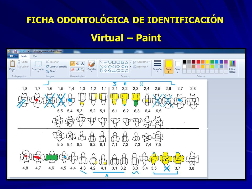
Task: Choose the Five-point star shape
Action: (110, 71)
